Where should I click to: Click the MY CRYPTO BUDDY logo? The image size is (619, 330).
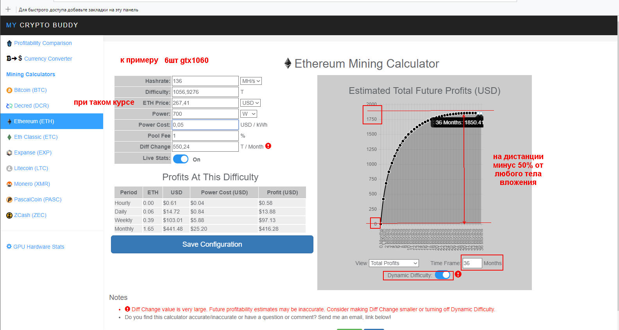42,25
